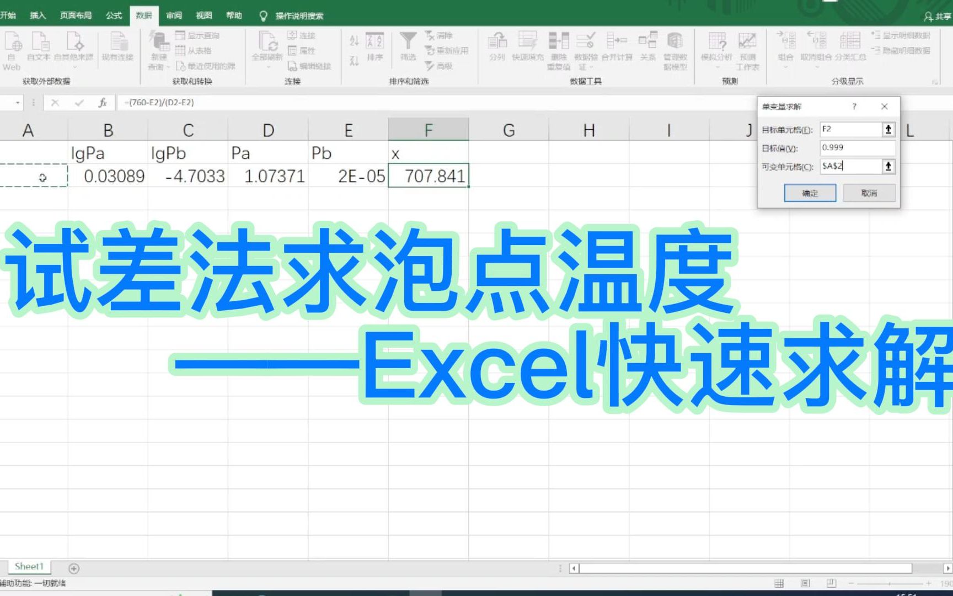Click the To value (目标值) field
Viewport: 953px width, 596px height.
pos(857,147)
